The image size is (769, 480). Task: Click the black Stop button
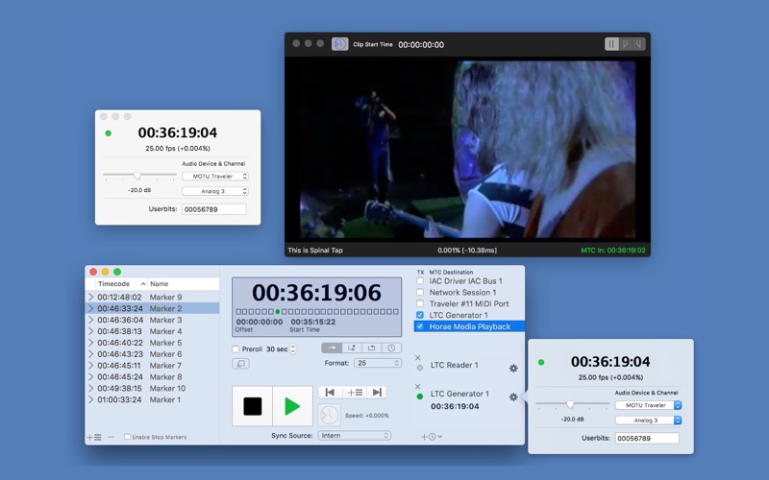pyautogui.click(x=253, y=406)
